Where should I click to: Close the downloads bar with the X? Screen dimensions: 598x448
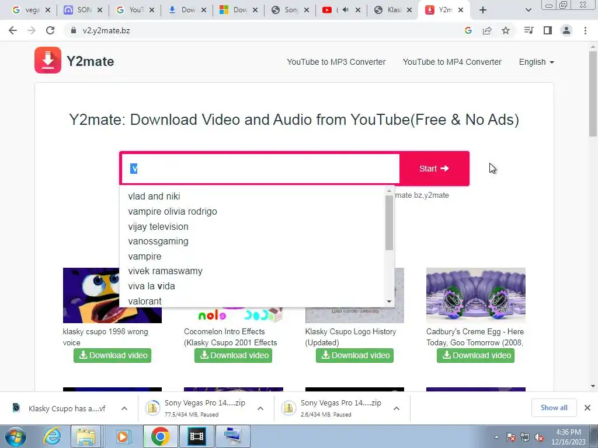click(587, 408)
